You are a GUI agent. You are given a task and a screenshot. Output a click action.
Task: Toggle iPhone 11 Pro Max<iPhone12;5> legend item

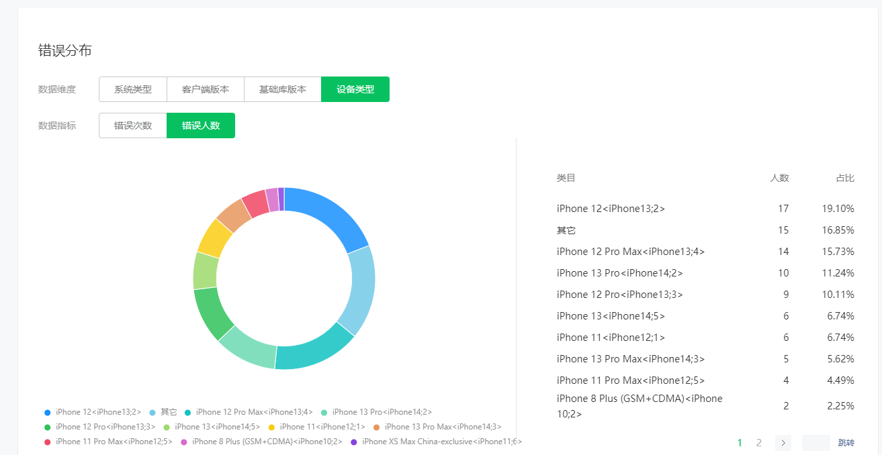point(108,442)
